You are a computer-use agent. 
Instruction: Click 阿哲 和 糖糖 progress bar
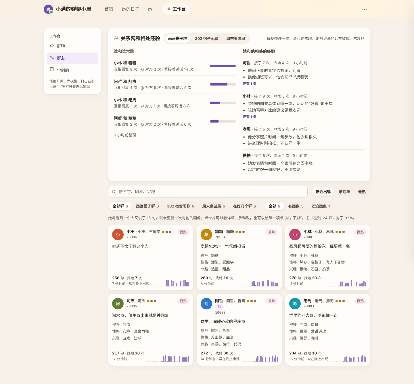pos(223,121)
